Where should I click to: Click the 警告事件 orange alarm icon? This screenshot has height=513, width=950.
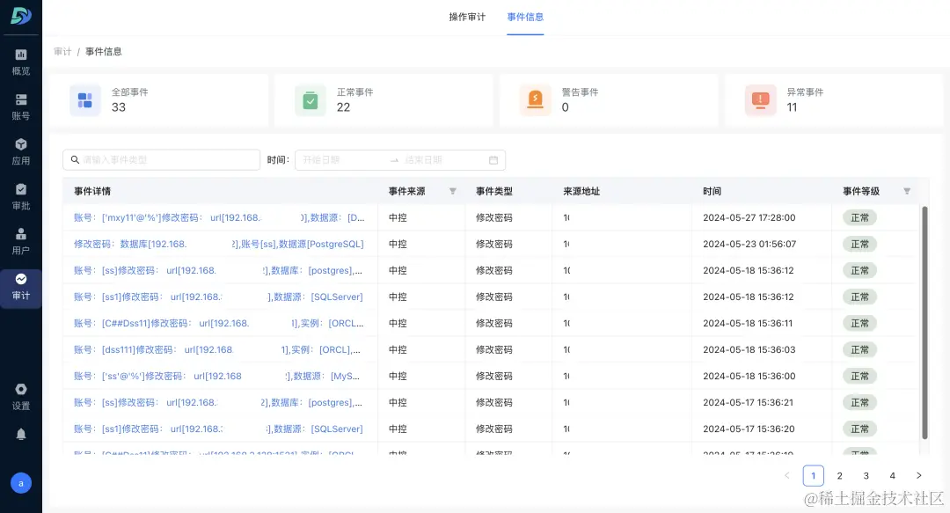(x=535, y=100)
